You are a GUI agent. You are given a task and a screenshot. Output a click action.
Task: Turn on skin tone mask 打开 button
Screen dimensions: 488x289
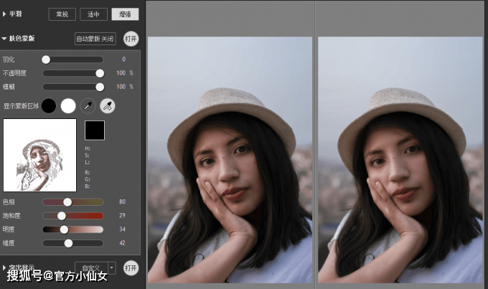131,39
